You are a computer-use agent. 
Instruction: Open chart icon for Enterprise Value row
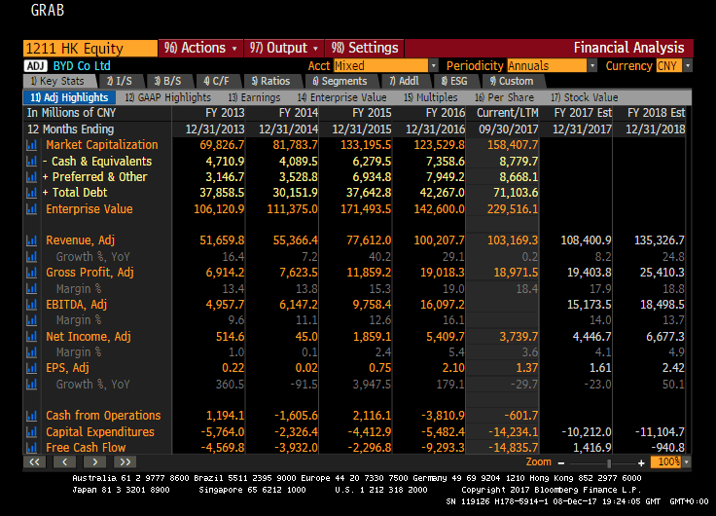pos(32,209)
